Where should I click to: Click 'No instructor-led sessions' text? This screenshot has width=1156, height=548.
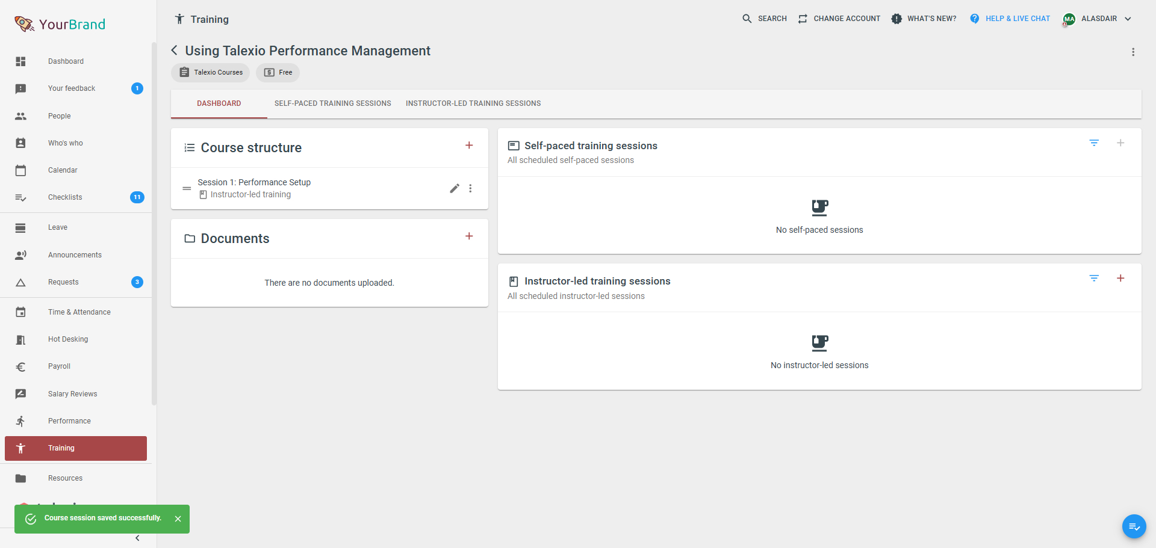pos(819,365)
